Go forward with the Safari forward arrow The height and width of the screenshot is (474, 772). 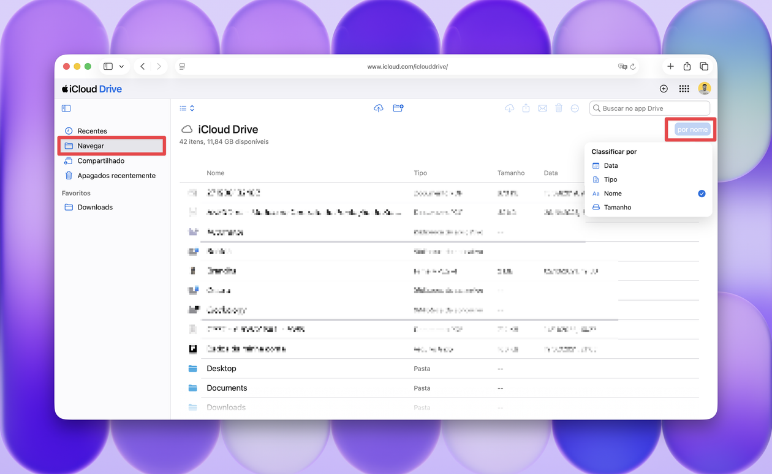point(159,66)
